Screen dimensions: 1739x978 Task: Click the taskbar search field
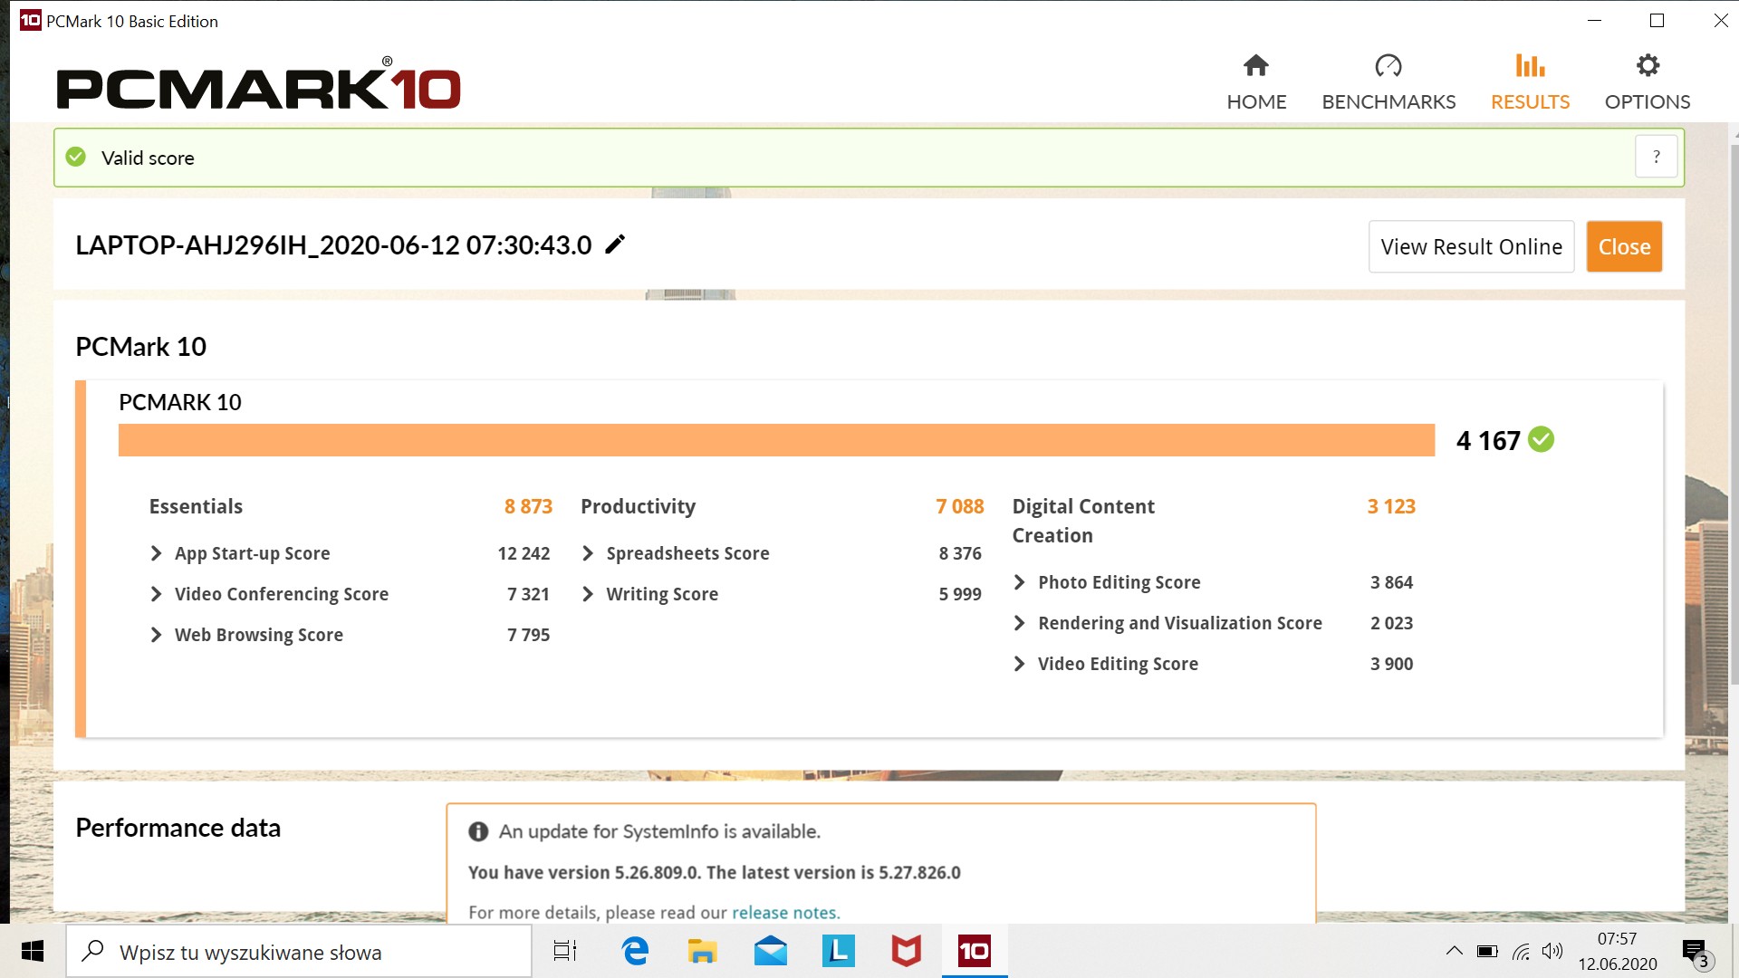pyautogui.click(x=299, y=951)
